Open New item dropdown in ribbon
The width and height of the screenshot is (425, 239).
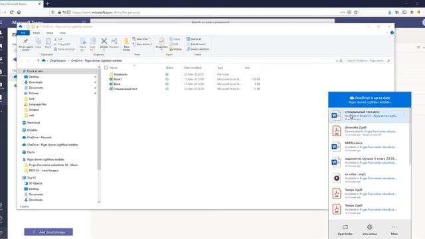tap(141, 39)
